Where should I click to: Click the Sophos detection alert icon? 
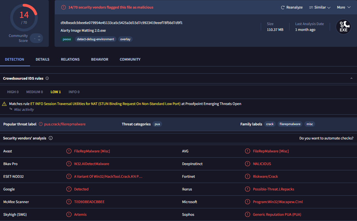(248, 214)
